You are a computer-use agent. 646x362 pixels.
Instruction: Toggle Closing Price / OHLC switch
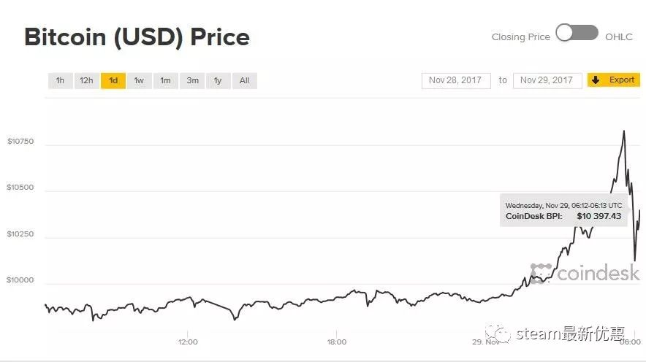tap(577, 33)
